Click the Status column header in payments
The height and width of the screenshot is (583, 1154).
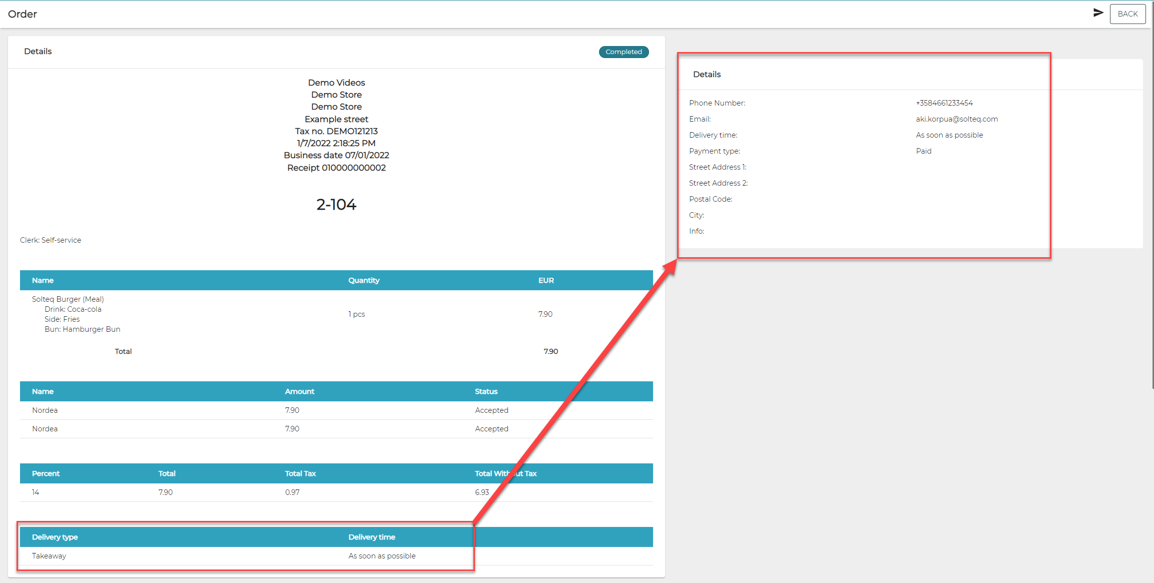click(486, 391)
